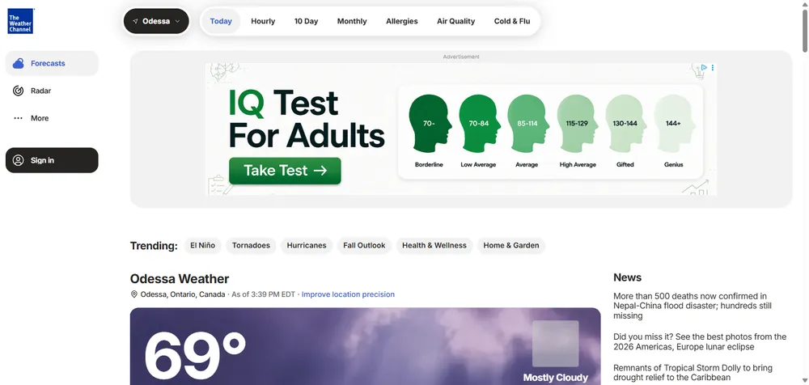Click the Sign in user avatar icon
Image resolution: width=809 pixels, height=385 pixels.
18,160
